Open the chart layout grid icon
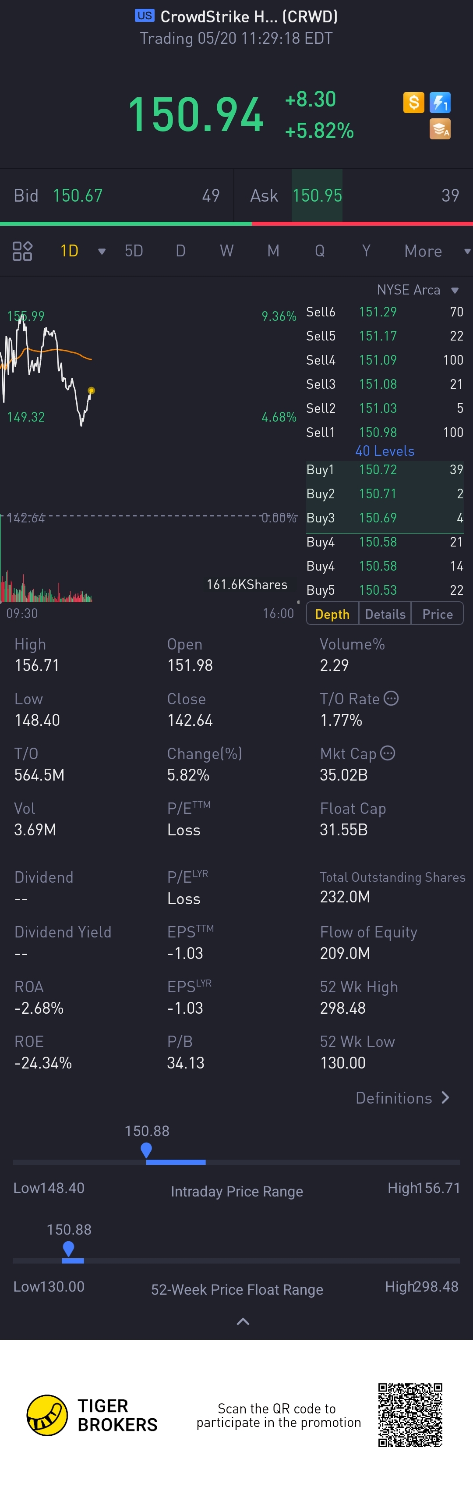 point(22,251)
